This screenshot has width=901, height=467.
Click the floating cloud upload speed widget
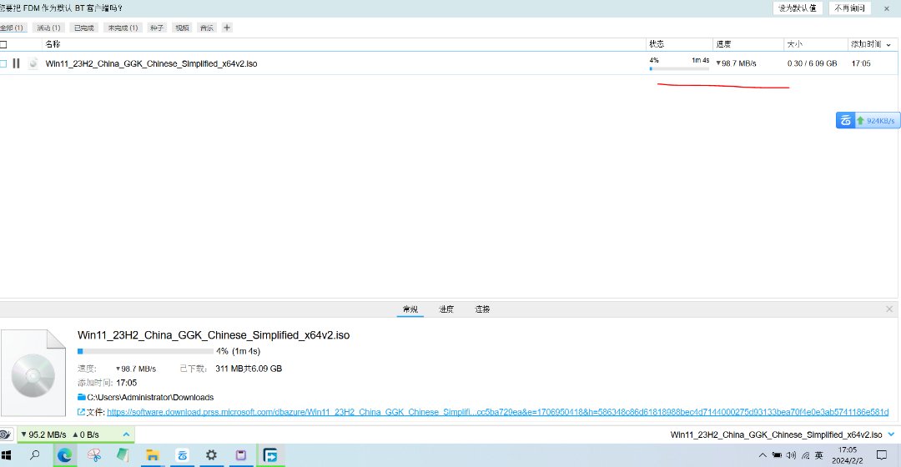pos(868,120)
